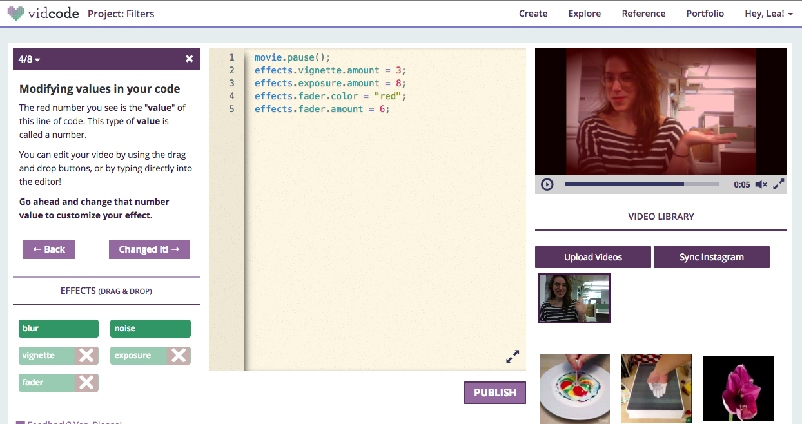Click the EFFECTS (DRAG & DROP) heading
Viewport: 802px width, 424px height.
106,291
